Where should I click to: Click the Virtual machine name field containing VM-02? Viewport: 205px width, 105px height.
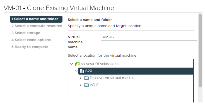(149, 37)
